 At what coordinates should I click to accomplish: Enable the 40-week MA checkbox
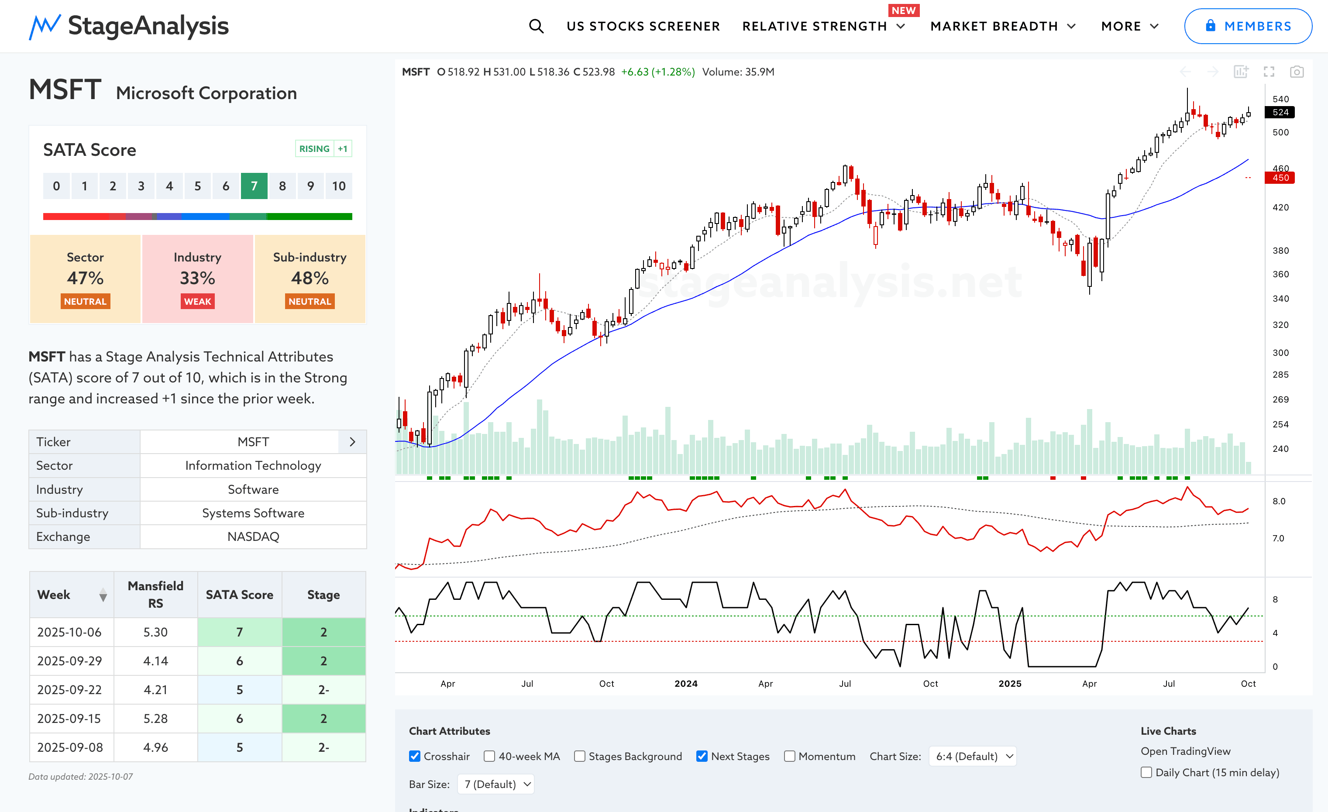(x=489, y=756)
